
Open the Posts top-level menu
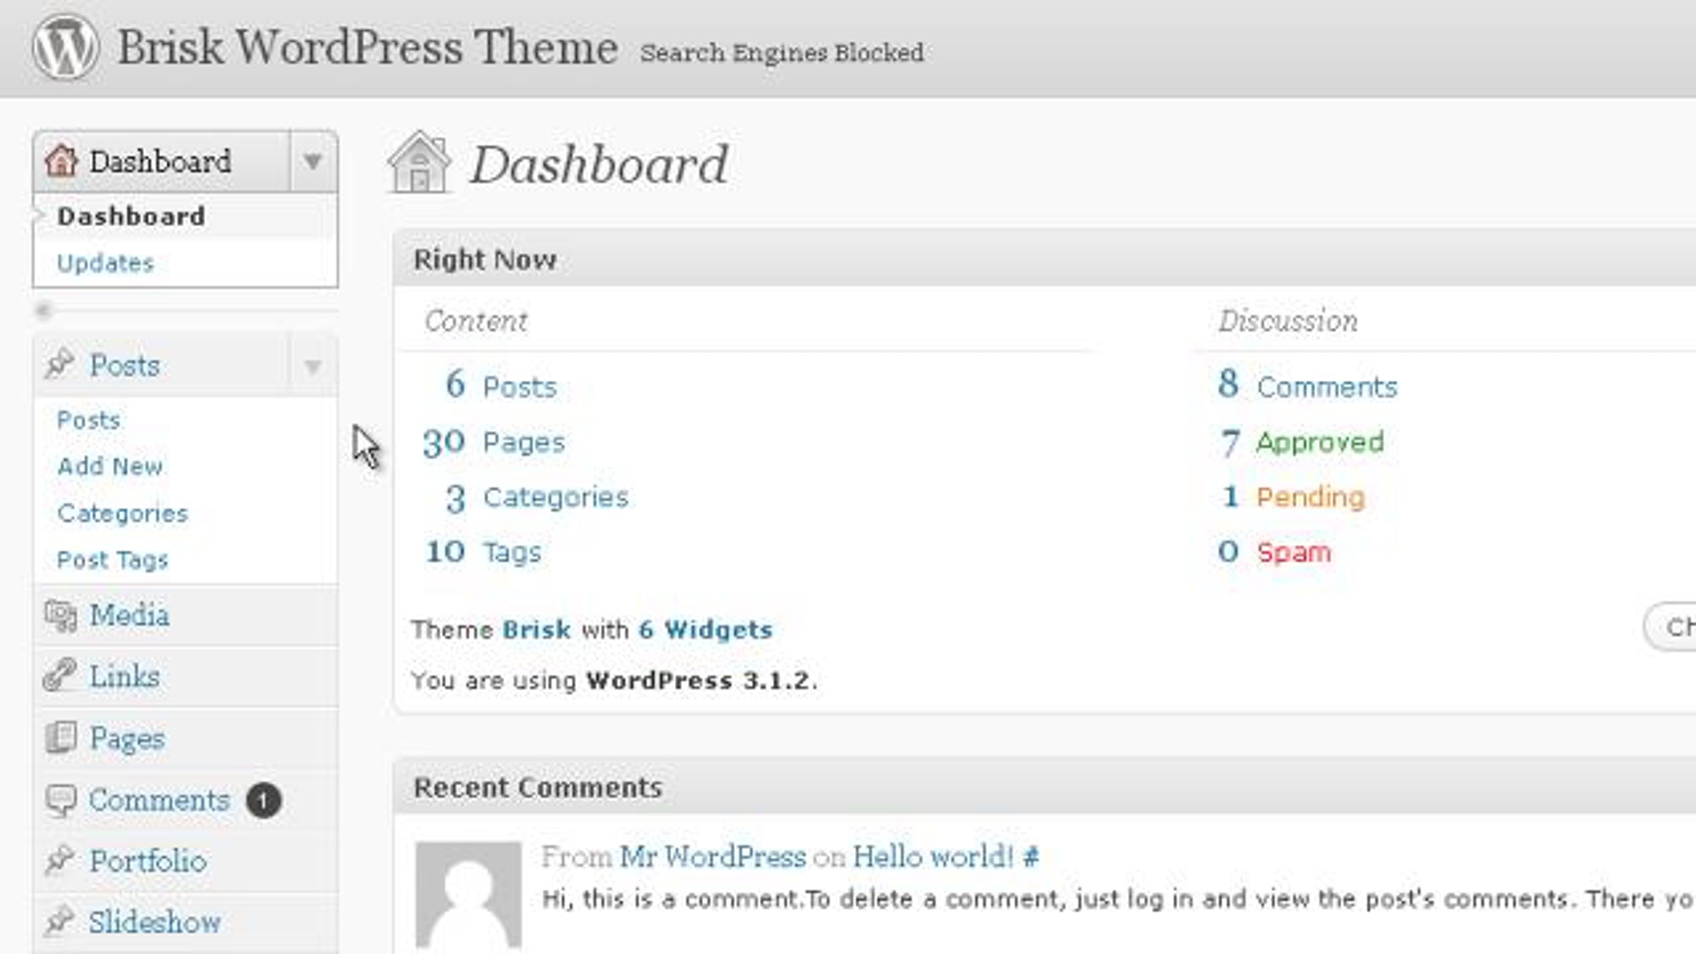(x=124, y=365)
